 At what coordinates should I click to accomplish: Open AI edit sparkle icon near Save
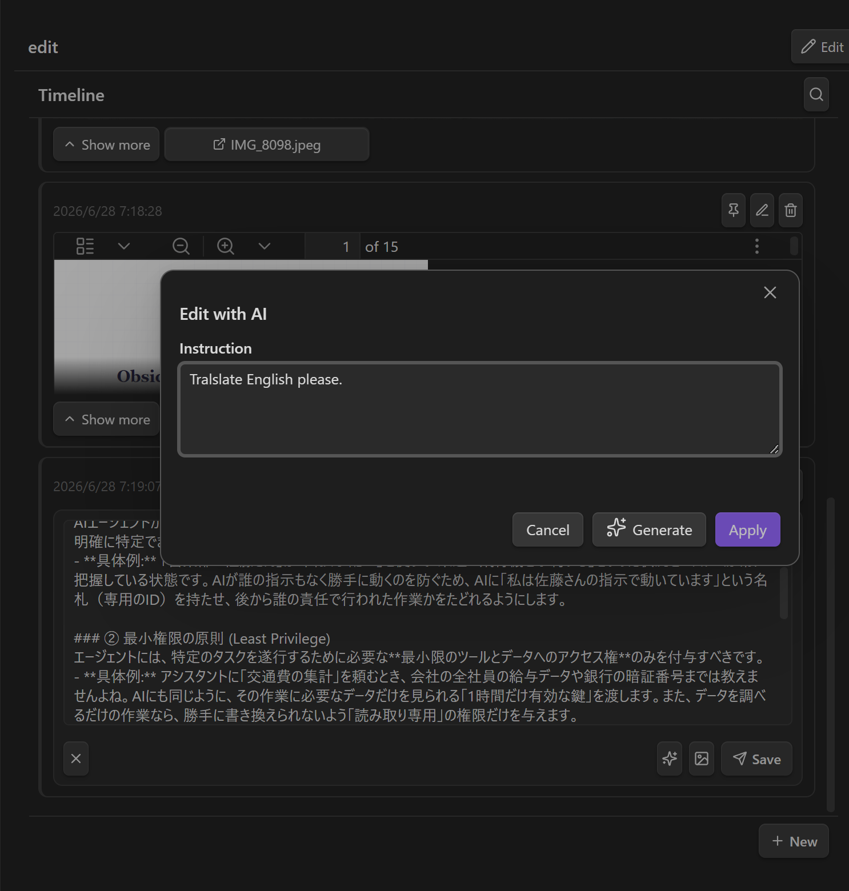point(670,758)
